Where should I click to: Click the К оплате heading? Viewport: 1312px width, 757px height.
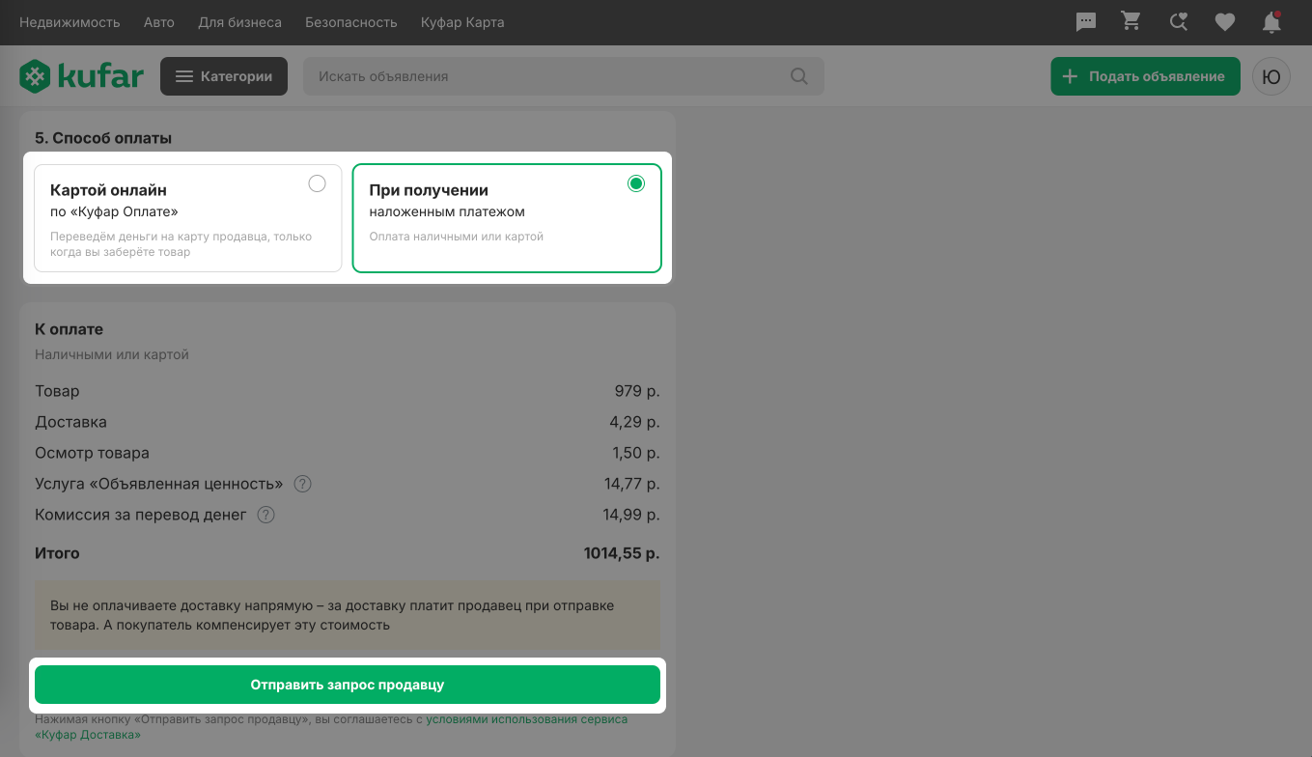click(69, 329)
